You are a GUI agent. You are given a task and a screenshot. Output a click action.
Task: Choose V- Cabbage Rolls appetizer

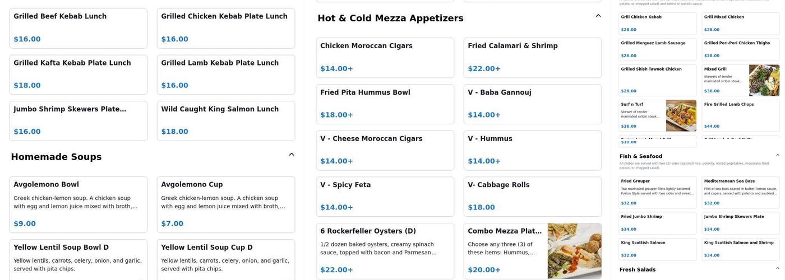click(532, 196)
